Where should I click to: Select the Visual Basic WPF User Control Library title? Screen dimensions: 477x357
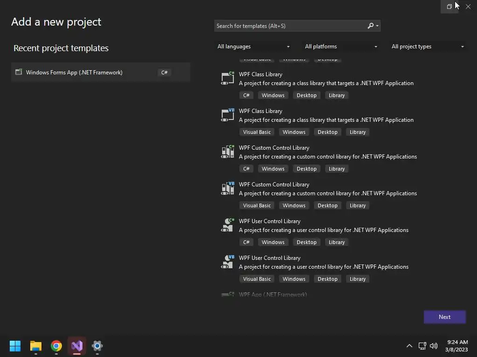tap(270, 258)
